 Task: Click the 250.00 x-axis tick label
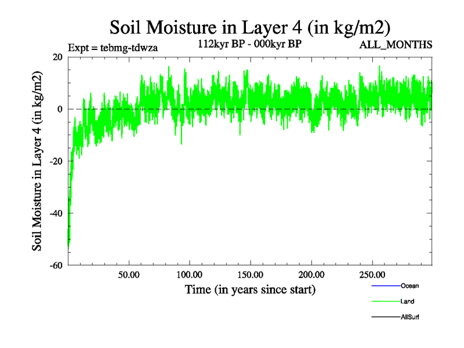click(371, 274)
